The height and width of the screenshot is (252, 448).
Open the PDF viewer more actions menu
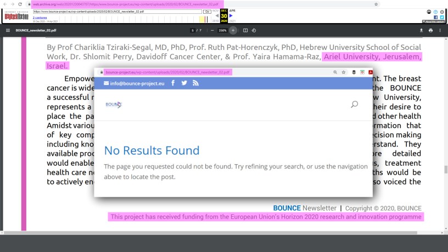click(x=440, y=30)
